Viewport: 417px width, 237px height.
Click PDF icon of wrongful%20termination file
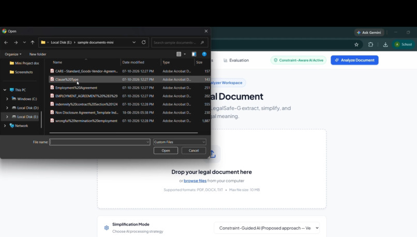point(52,120)
